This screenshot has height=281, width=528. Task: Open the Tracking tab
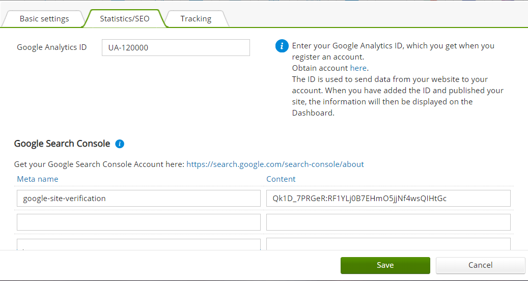(196, 19)
